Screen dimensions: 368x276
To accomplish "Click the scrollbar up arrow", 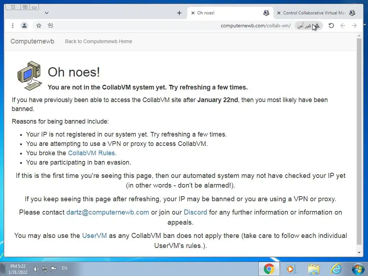I will tap(359, 36).
